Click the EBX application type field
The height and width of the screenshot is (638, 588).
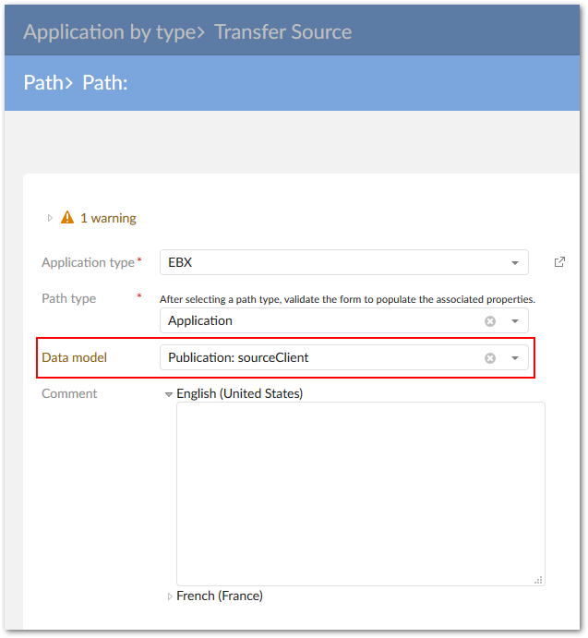332,262
